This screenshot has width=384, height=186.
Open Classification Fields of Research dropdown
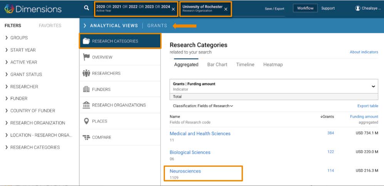click(x=203, y=106)
